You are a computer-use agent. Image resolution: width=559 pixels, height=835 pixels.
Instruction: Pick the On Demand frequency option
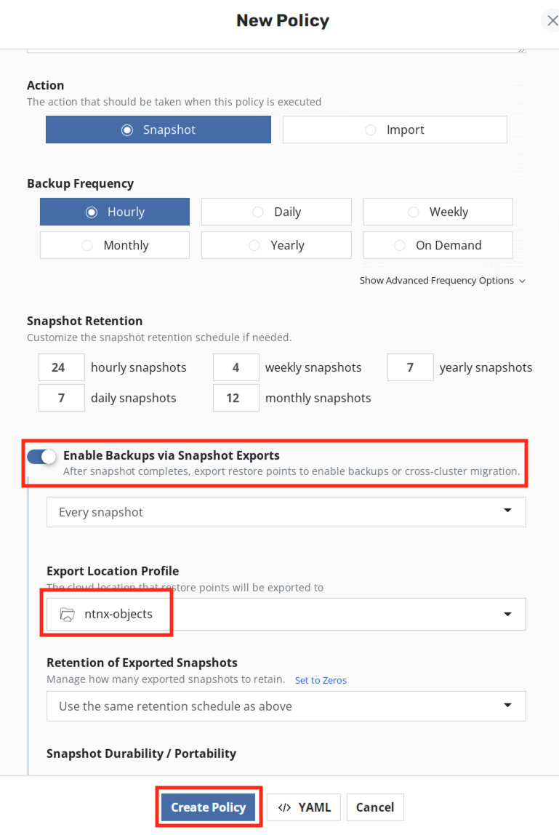click(x=438, y=245)
